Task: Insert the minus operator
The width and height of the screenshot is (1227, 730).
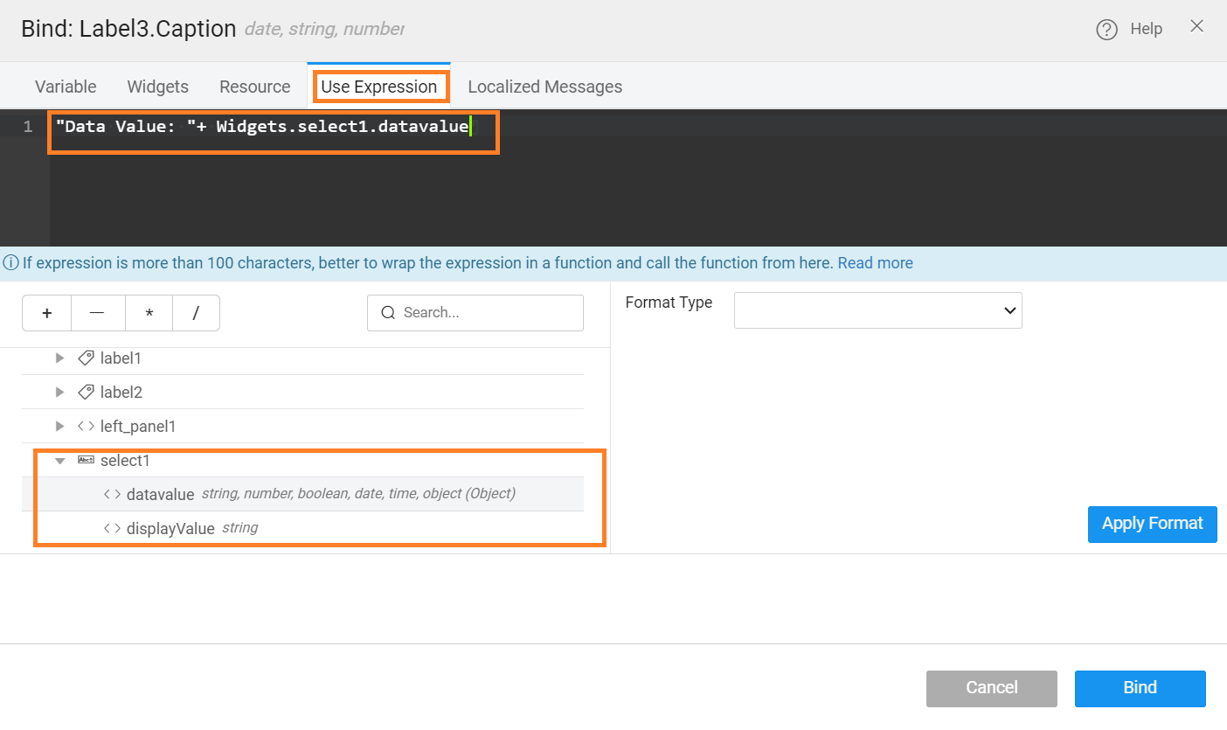Action: (x=97, y=313)
